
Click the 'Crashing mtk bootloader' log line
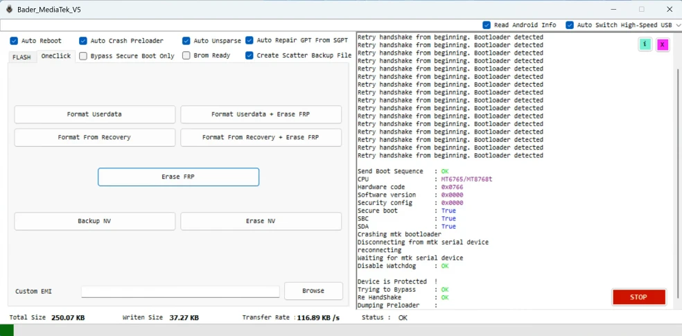pyautogui.click(x=399, y=234)
